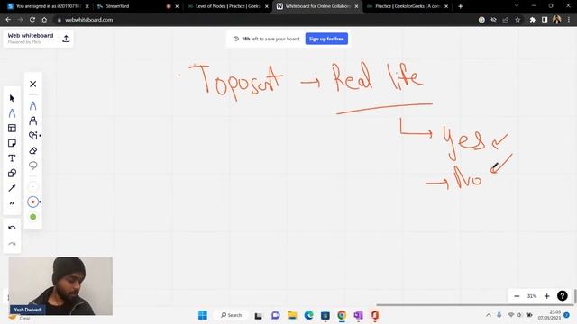The height and width of the screenshot is (324, 577).
Task: Select the pen tool in main toolbar
Action: click(12, 113)
